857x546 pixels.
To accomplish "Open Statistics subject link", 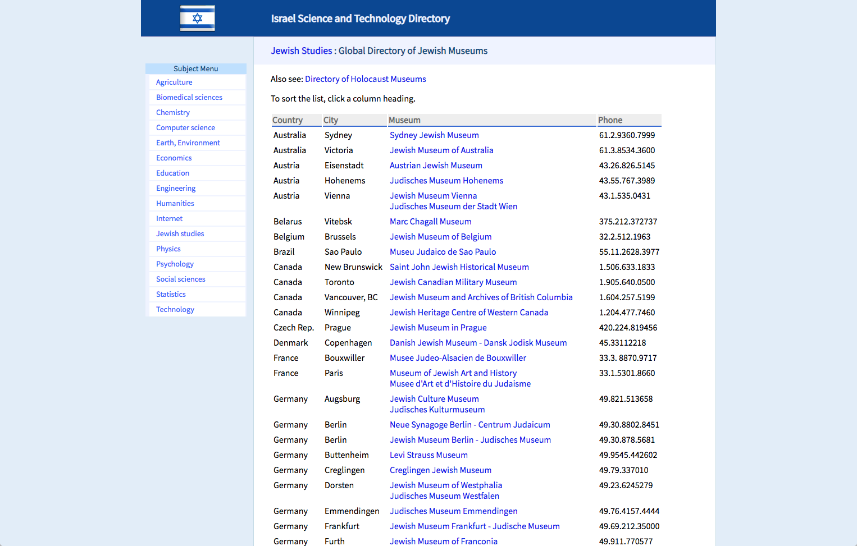I will click(x=171, y=294).
